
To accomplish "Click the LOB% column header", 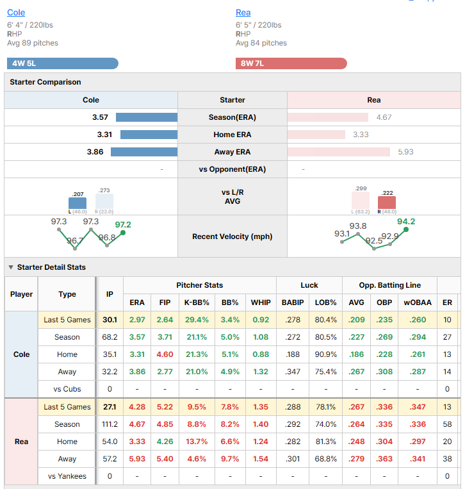I will click(x=325, y=303).
